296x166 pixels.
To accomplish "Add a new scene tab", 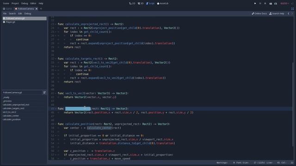I will tap(41, 9).
